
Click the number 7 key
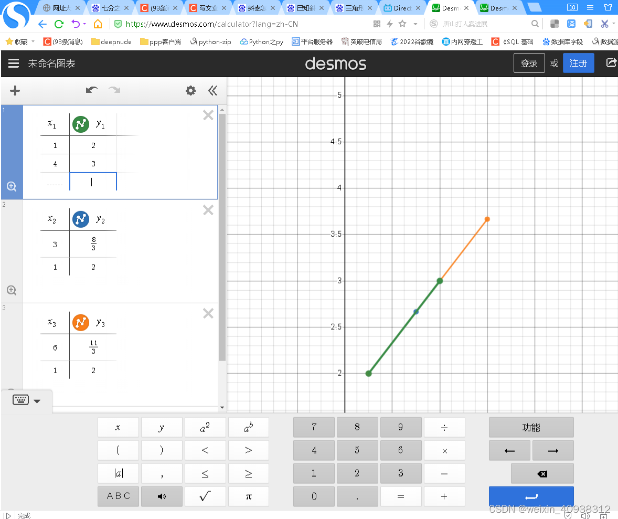coord(314,428)
